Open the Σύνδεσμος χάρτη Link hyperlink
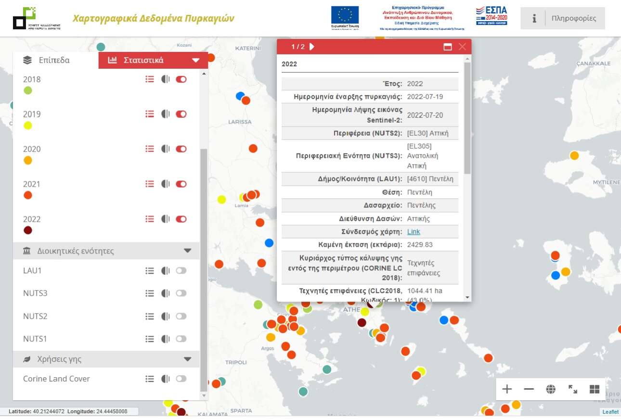 tap(413, 231)
